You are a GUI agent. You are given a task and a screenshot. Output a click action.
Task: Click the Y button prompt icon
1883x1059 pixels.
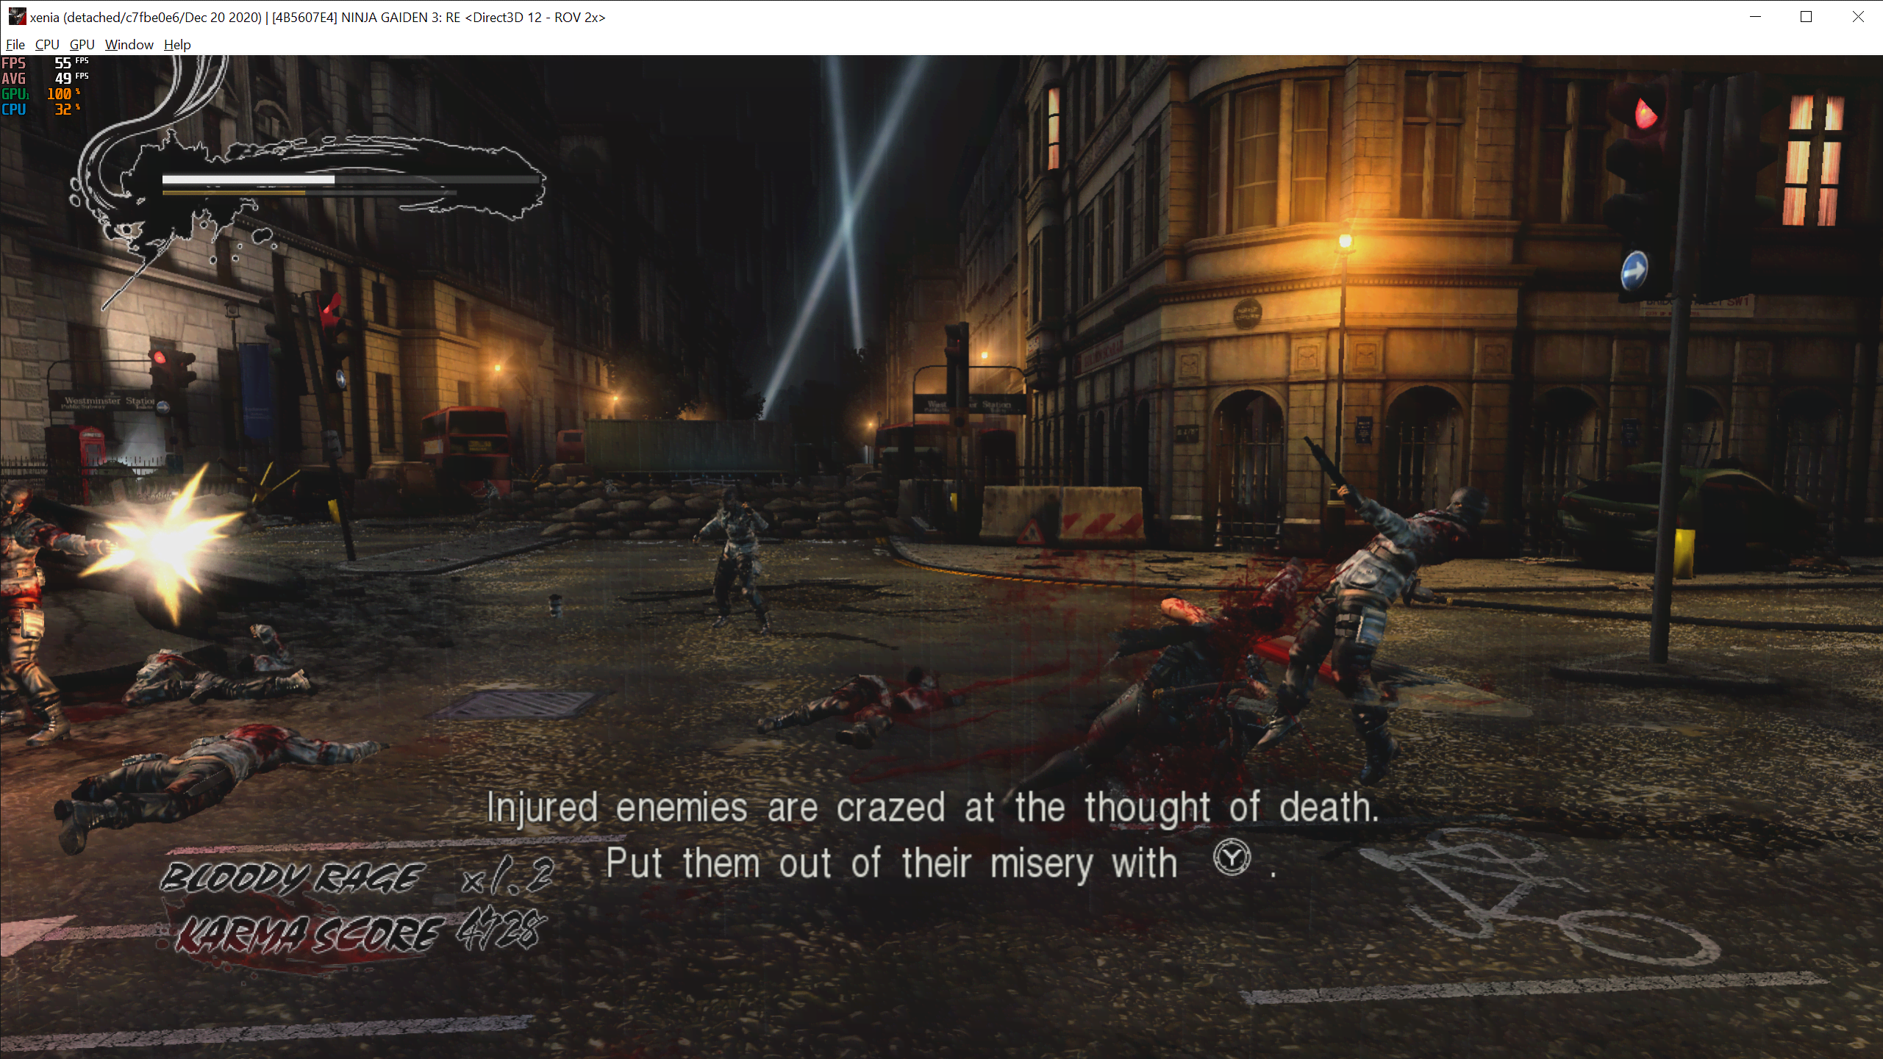[x=1232, y=857]
